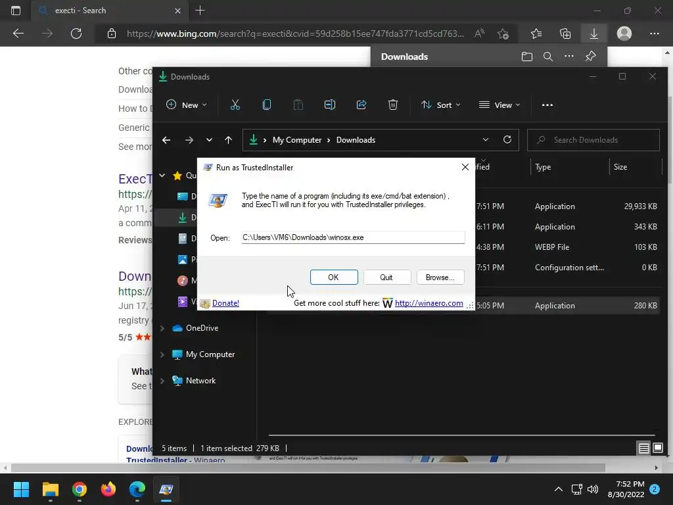Click the Edge page horizontal scrollbar
673x505 pixels.
pos(308,468)
